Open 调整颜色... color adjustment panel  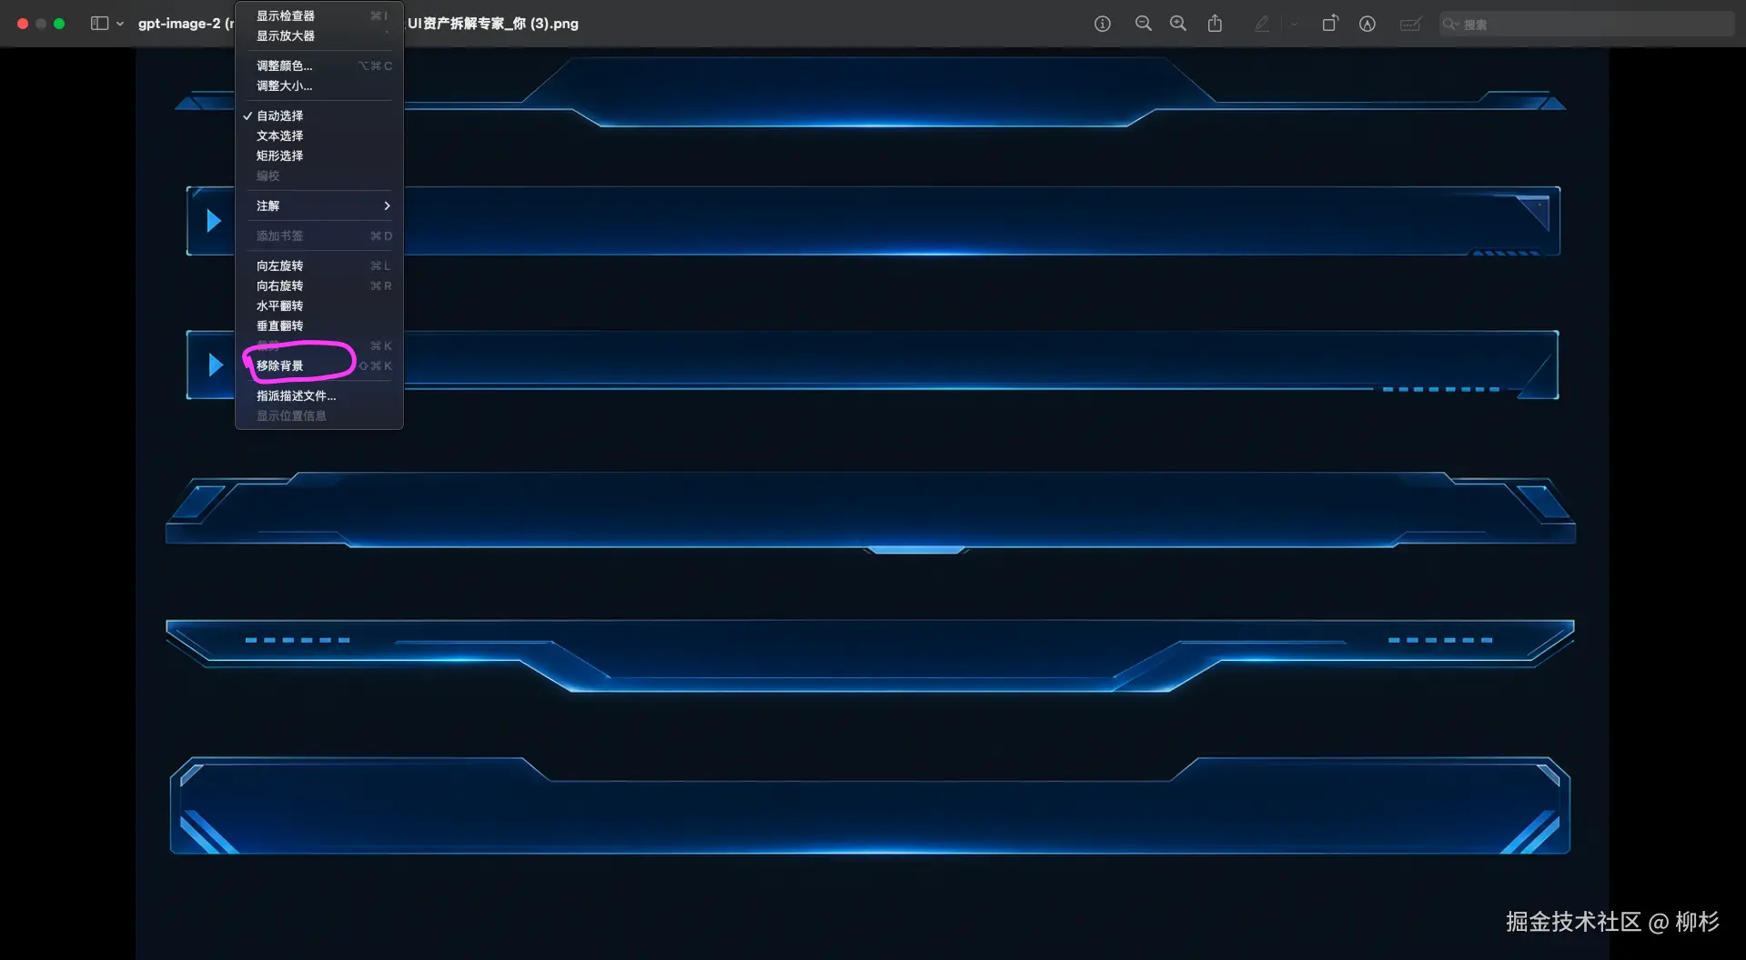click(x=284, y=65)
